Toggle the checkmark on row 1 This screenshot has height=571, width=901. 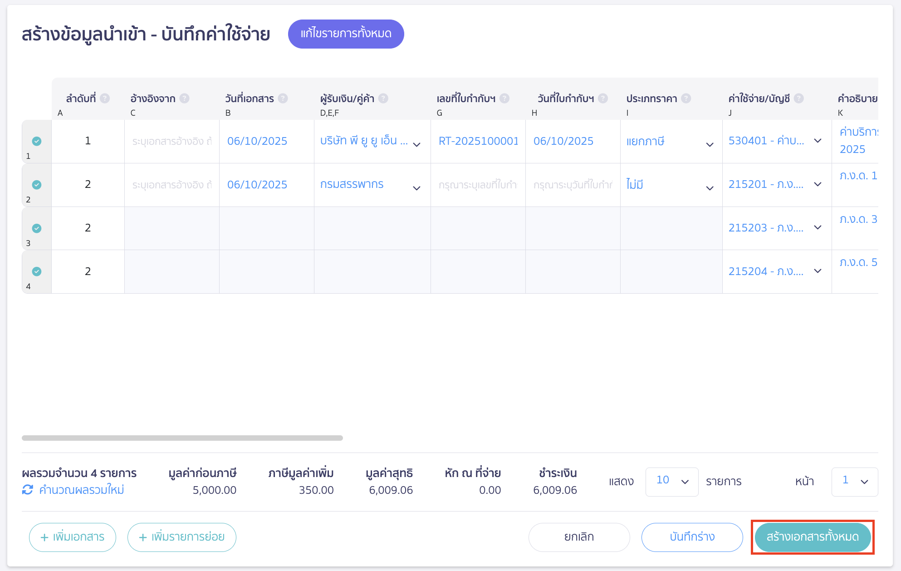pyautogui.click(x=37, y=141)
